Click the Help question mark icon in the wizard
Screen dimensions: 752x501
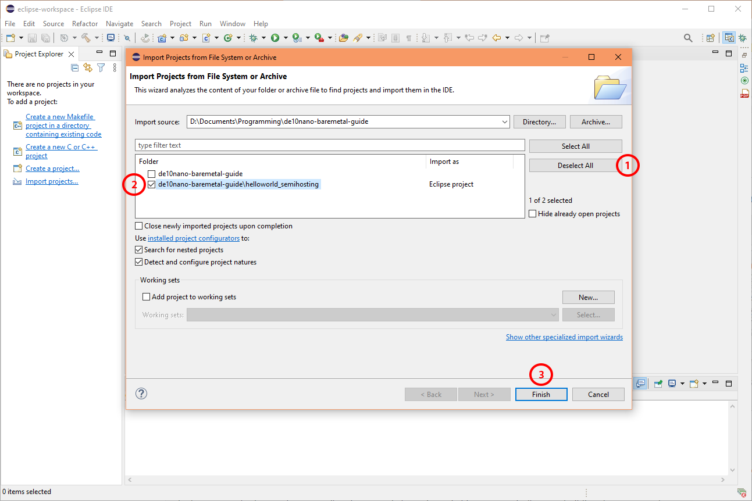[141, 393]
